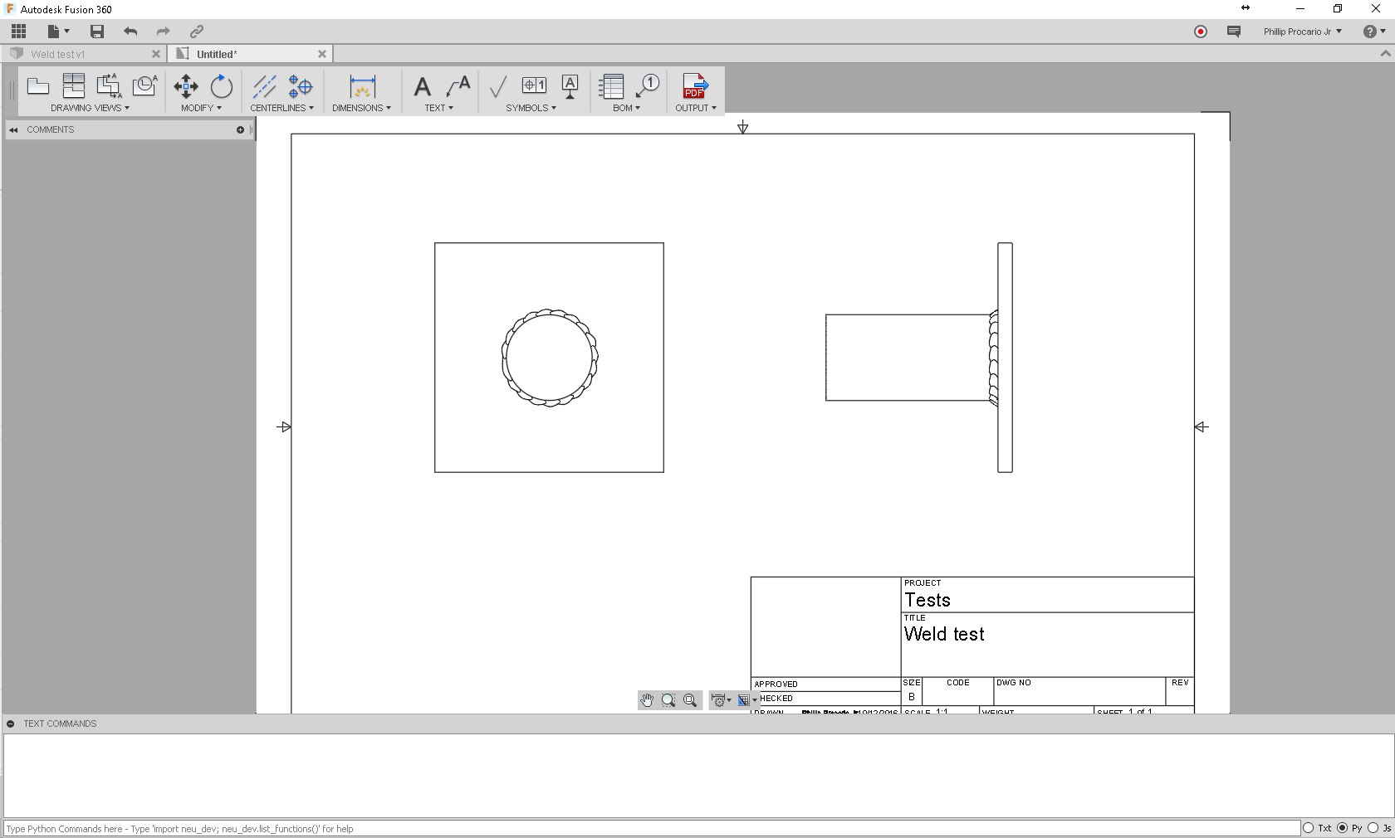Screen dimensions: 1395x838
Task: Collapse the COMMENTS panel with double arrow
Action: 13,130
